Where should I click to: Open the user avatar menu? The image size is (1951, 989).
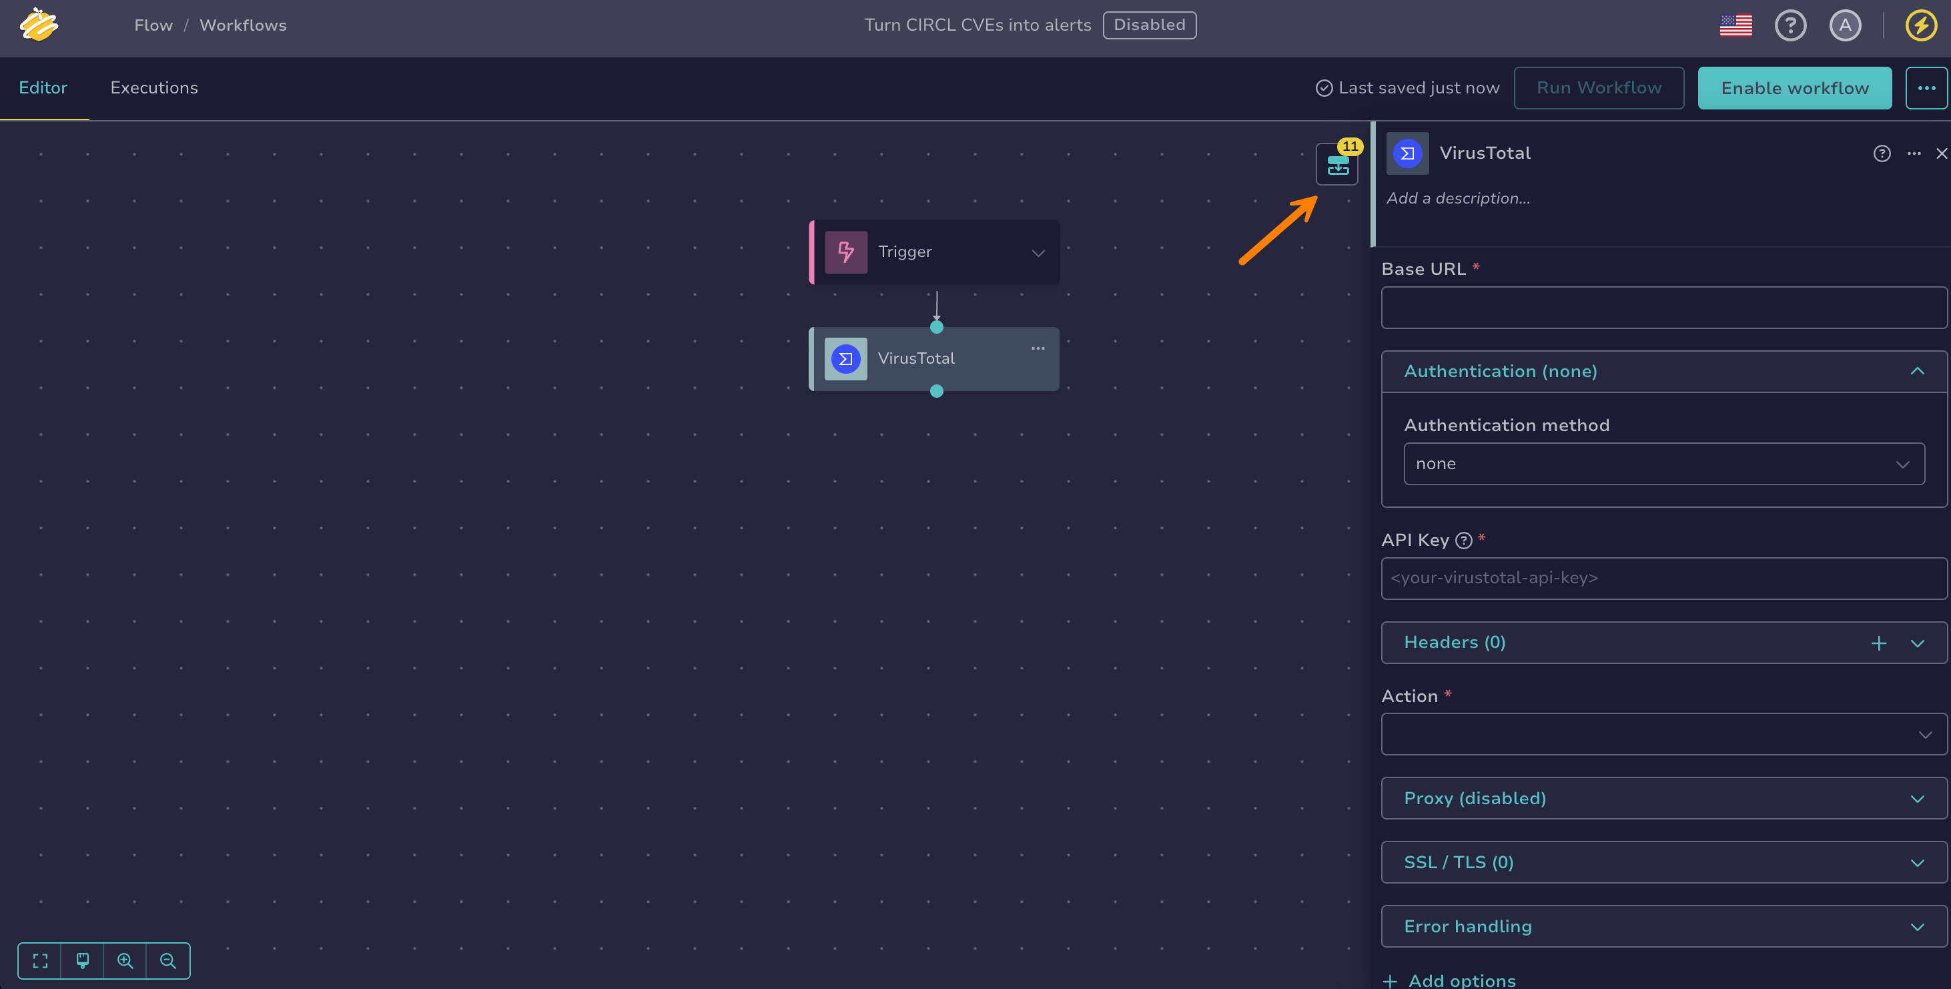(1845, 25)
